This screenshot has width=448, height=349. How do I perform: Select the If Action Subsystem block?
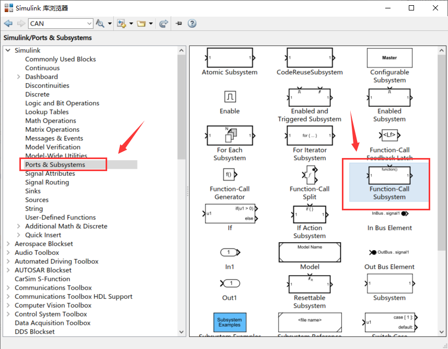point(309,214)
